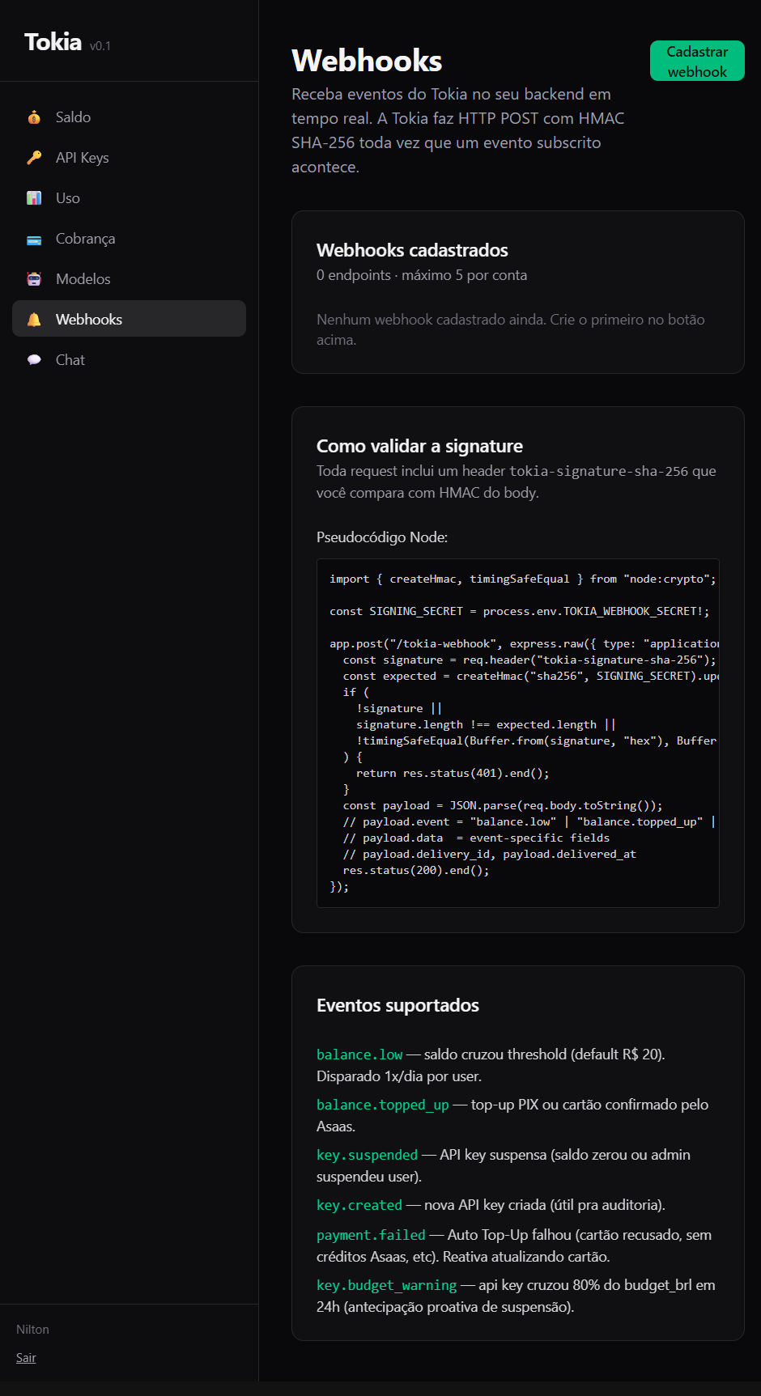This screenshot has width=761, height=1396.
Task: Click the '0 endpoints · máximo 5 por conta' text
Action: pos(422,275)
